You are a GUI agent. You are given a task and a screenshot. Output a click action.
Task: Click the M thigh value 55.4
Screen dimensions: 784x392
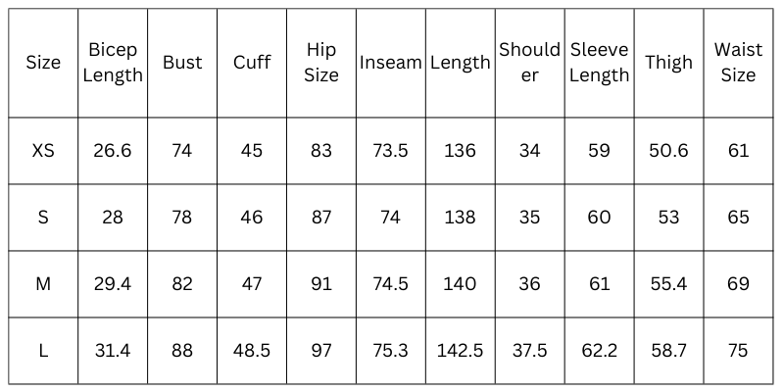668,284
